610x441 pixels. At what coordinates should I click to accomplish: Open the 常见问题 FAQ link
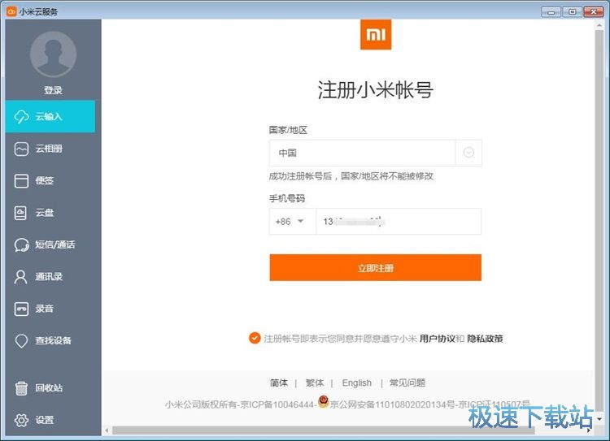pos(407,383)
